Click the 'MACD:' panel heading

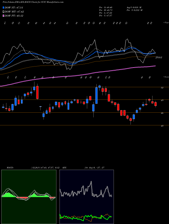click(x=10, y=168)
